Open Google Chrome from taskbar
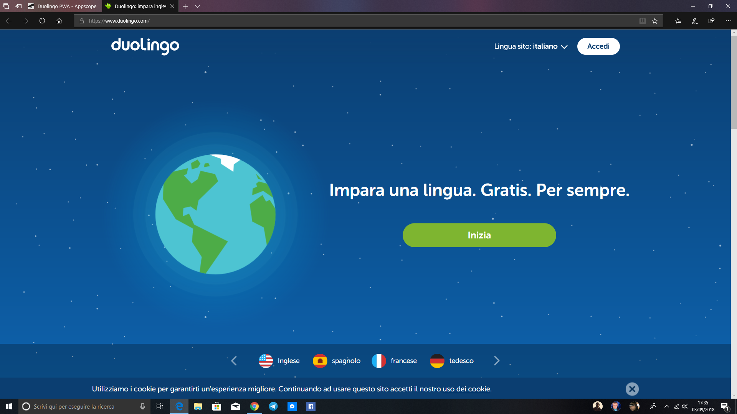 click(x=254, y=406)
